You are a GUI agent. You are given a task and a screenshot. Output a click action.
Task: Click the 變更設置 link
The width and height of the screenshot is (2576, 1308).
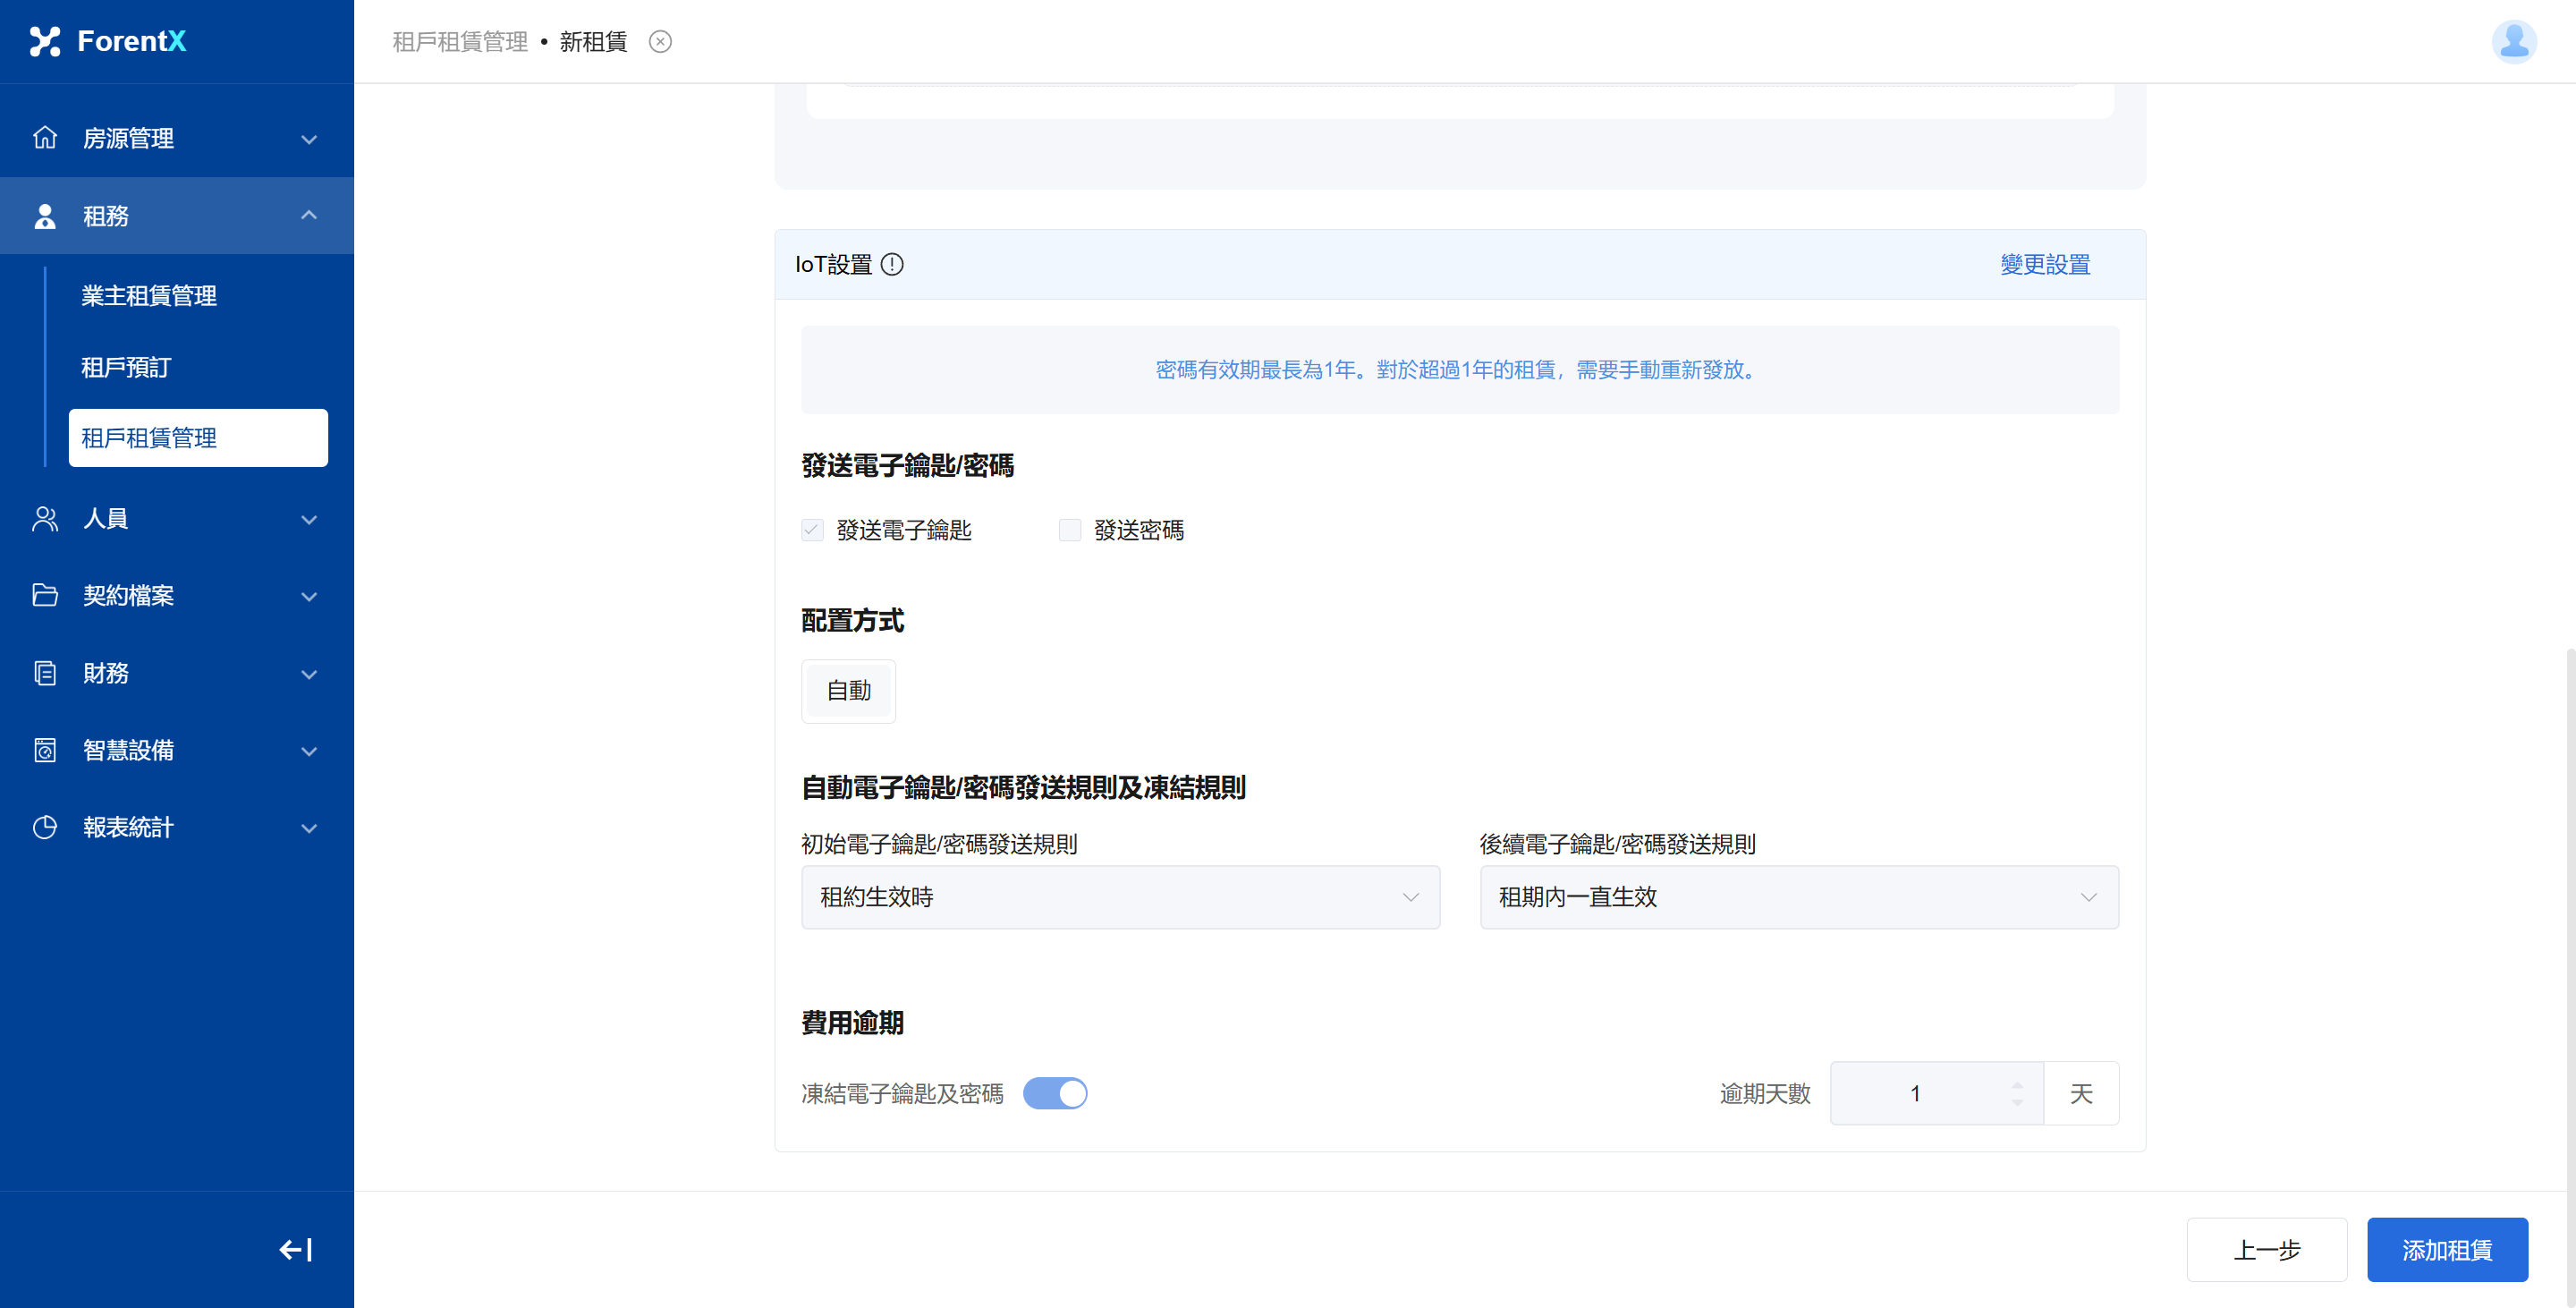coord(2045,264)
